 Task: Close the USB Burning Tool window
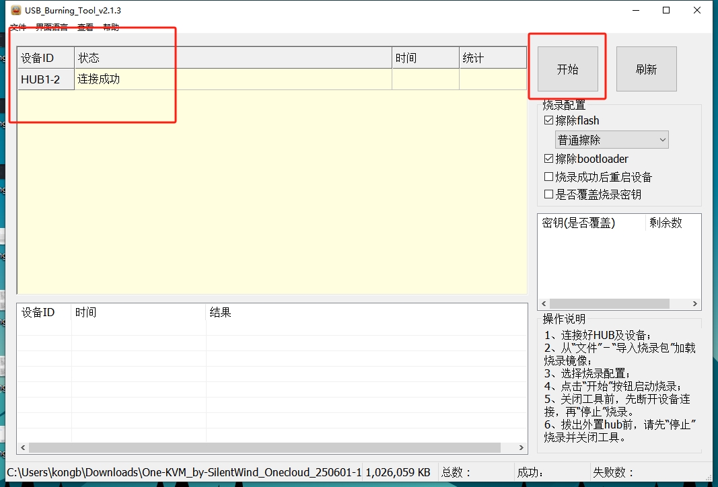(x=697, y=10)
